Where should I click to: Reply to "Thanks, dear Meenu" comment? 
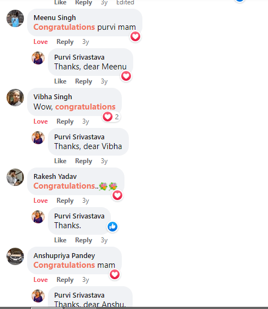point(84,81)
